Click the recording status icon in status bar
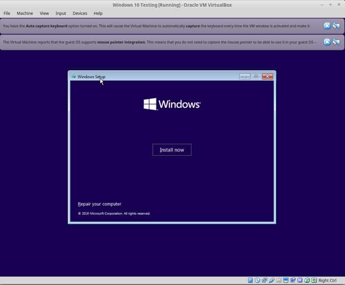 [292, 280]
